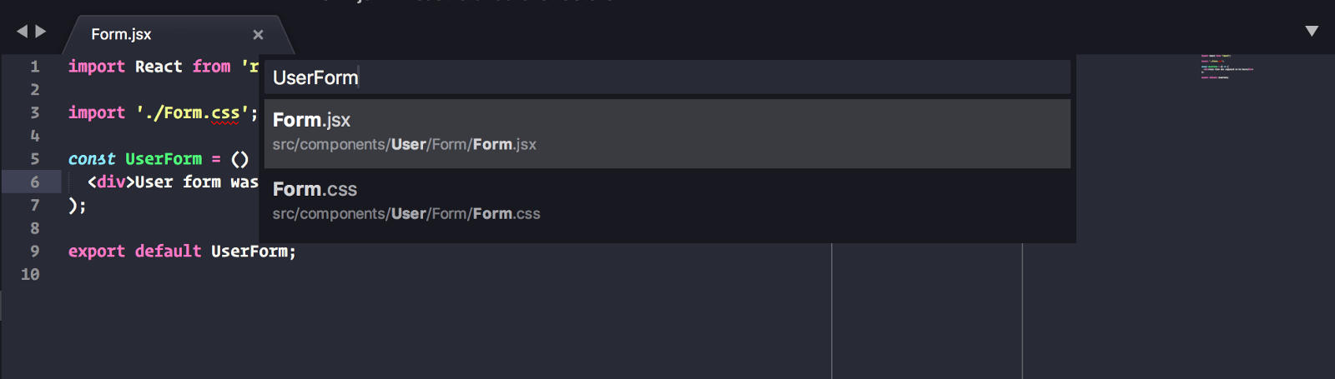Click the highlighted line number 6

(35, 182)
